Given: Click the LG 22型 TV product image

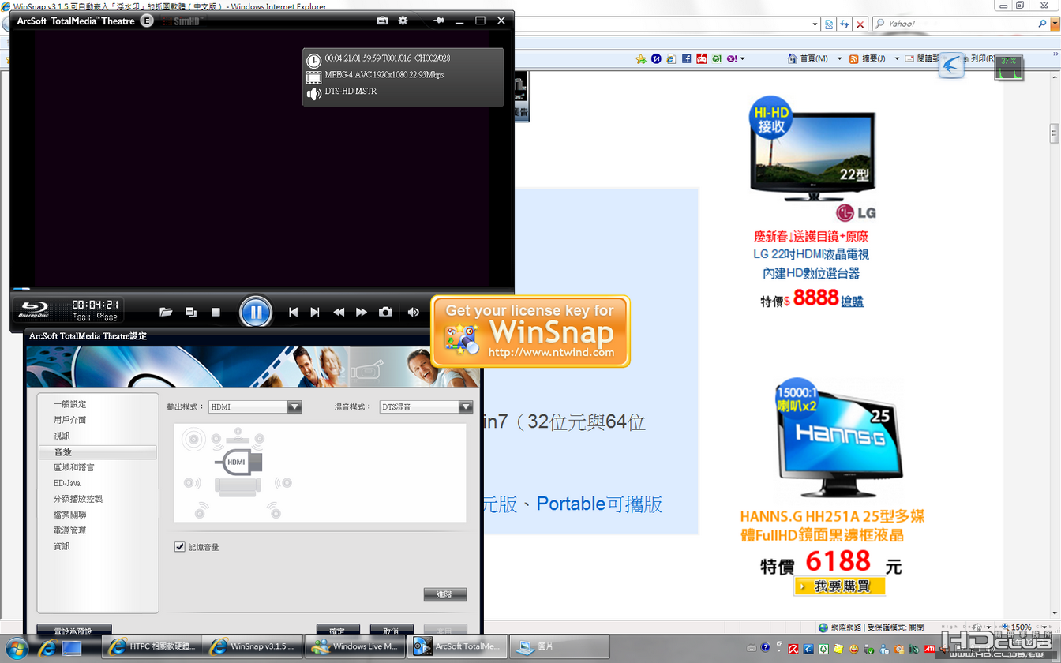Looking at the screenshot, I should coord(813,160).
